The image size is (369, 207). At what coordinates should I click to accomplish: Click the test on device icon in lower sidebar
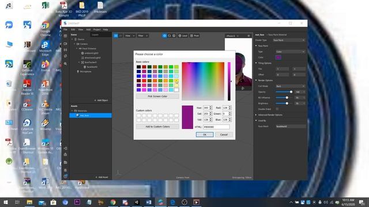coord(65,148)
